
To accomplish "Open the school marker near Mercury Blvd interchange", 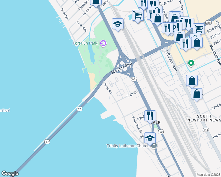I will tap(118, 25).
